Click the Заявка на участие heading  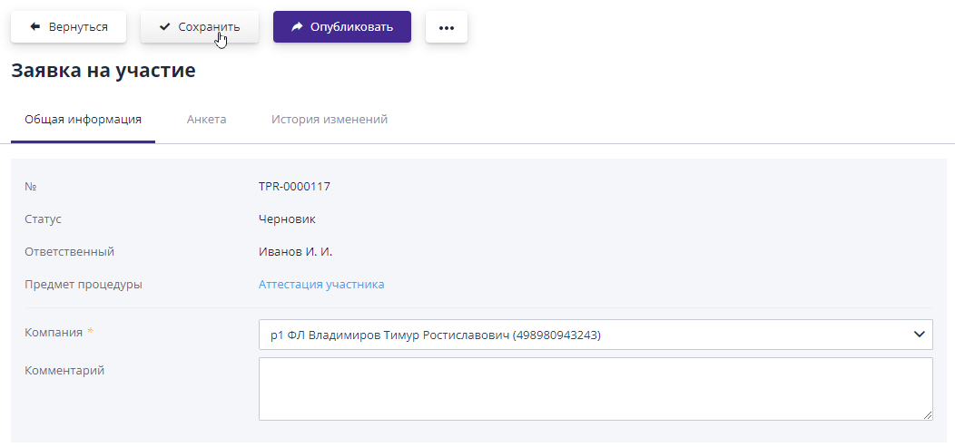(103, 71)
